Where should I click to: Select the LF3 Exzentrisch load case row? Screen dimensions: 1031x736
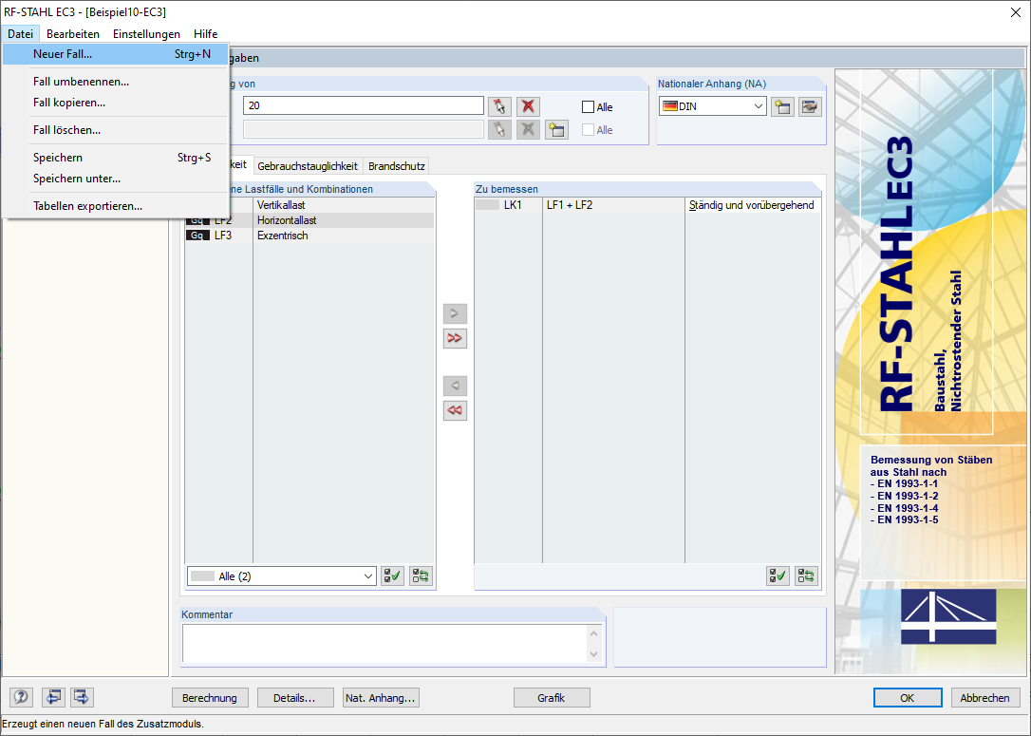click(x=309, y=236)
